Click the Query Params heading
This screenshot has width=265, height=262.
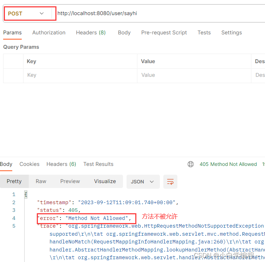21,47
